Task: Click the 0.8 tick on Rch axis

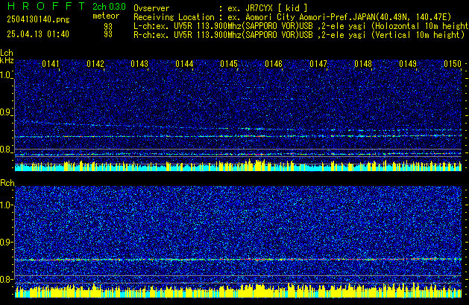Action: click(x=6, y=279)
